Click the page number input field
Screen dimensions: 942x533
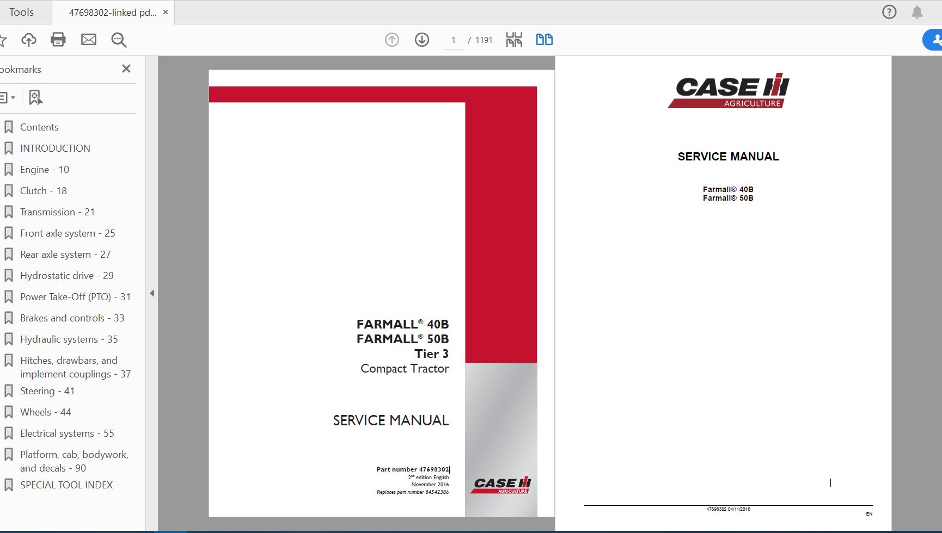tap(454, 40)
